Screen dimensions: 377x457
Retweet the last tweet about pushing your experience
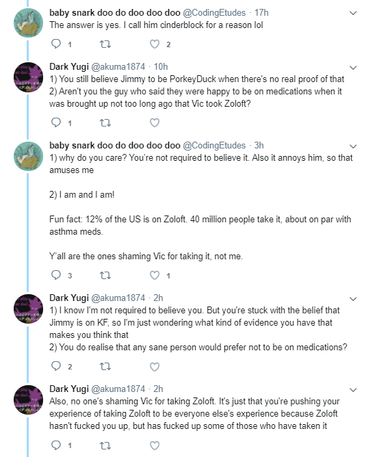[105, 445]
